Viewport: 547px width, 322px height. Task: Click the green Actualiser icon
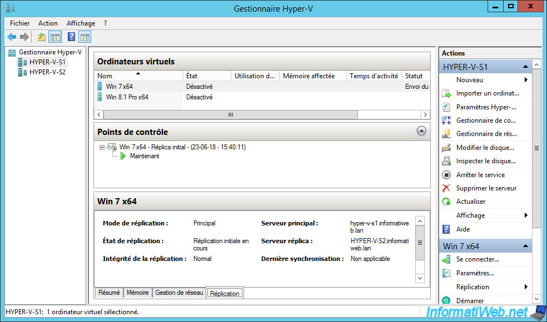point(446,202)
